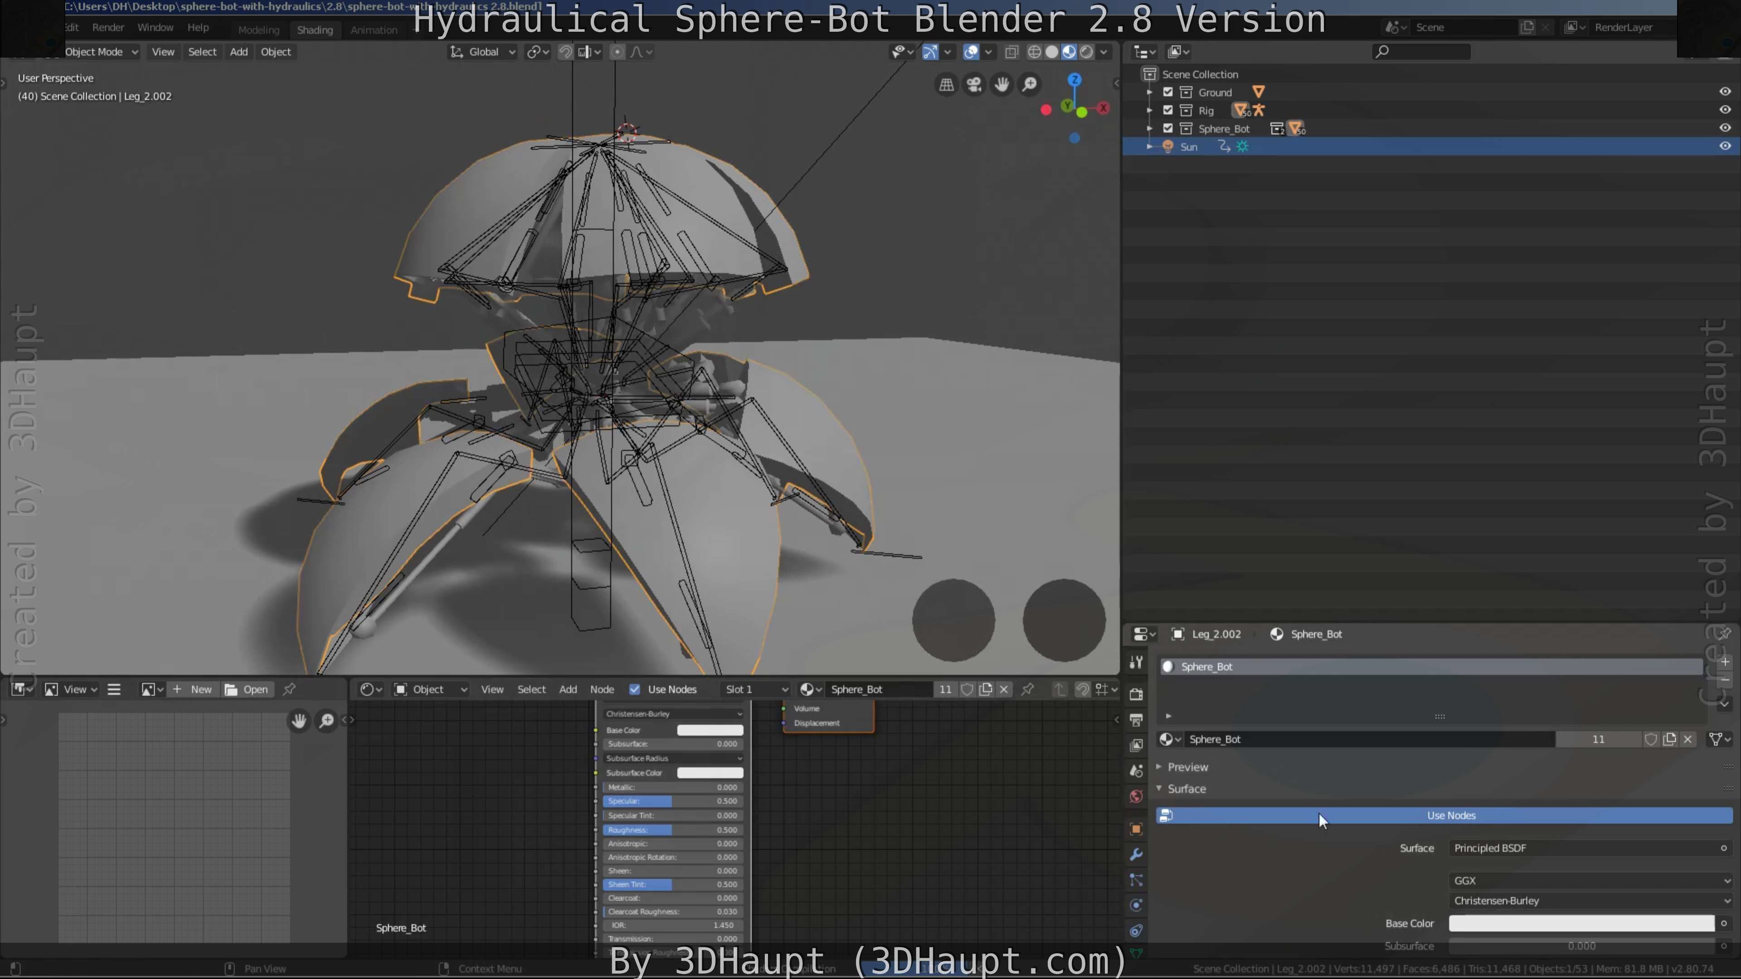Toggle viewport overlays display

pos(971,52)
